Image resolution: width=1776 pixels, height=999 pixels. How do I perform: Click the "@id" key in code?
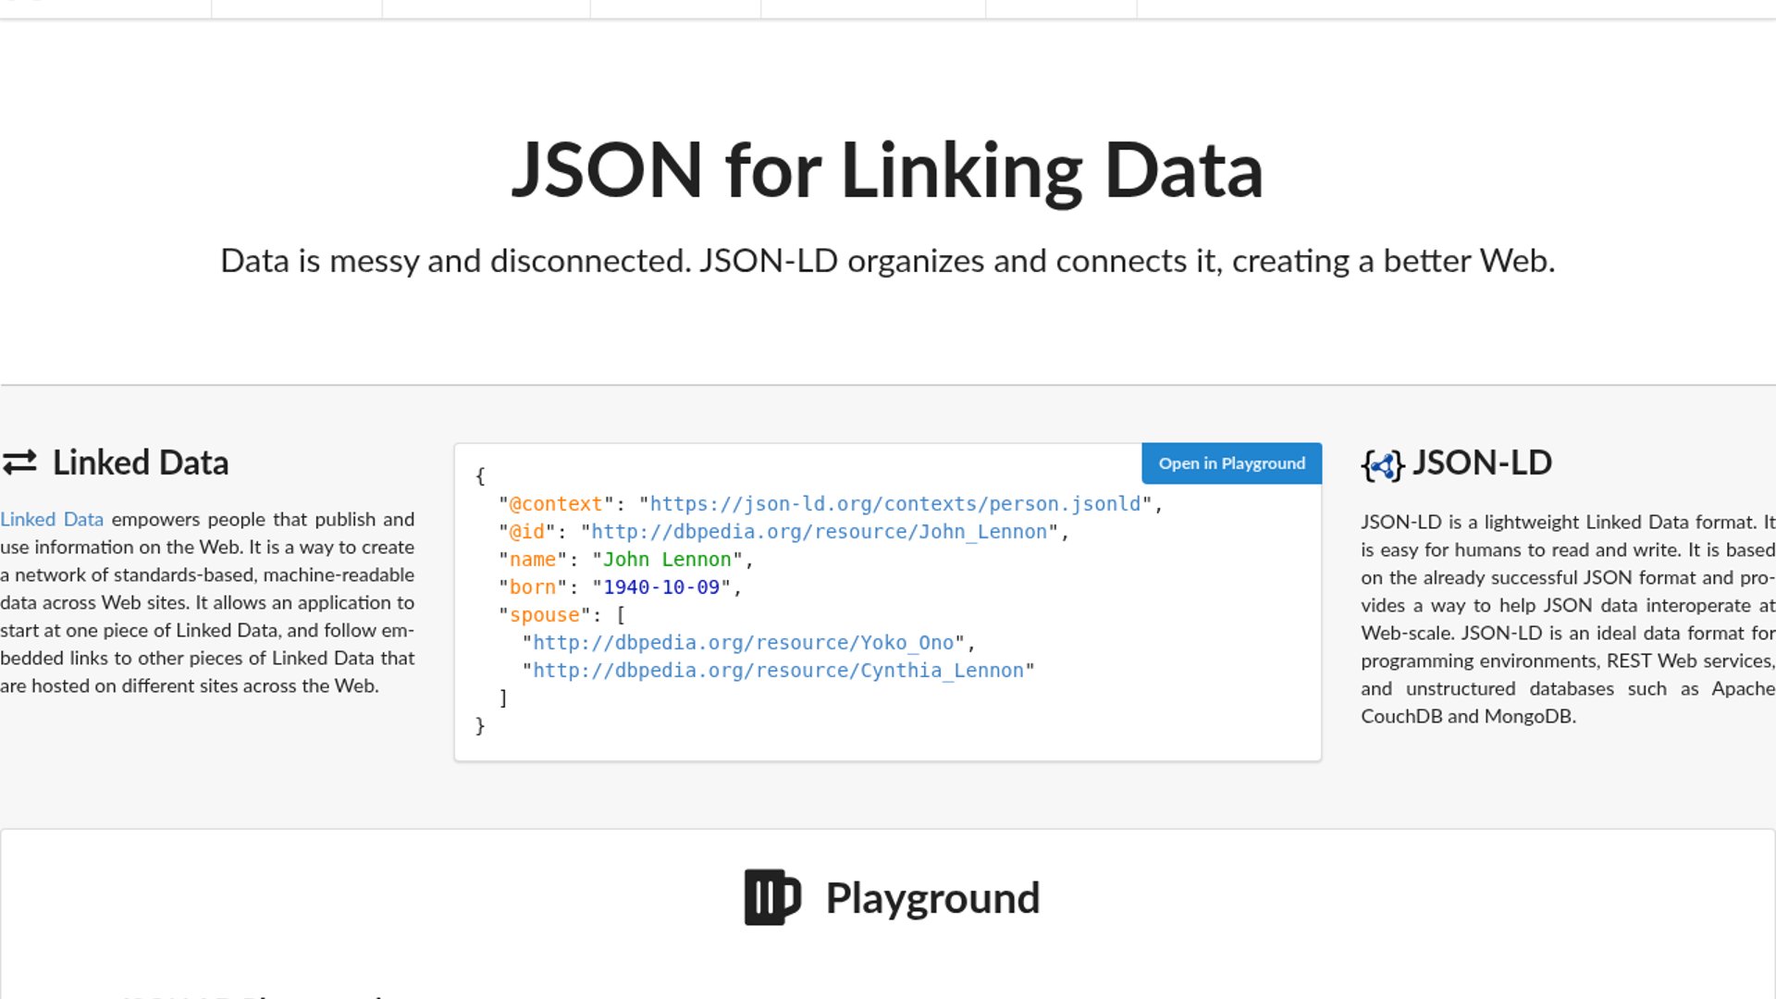click(x=527, y=532)
